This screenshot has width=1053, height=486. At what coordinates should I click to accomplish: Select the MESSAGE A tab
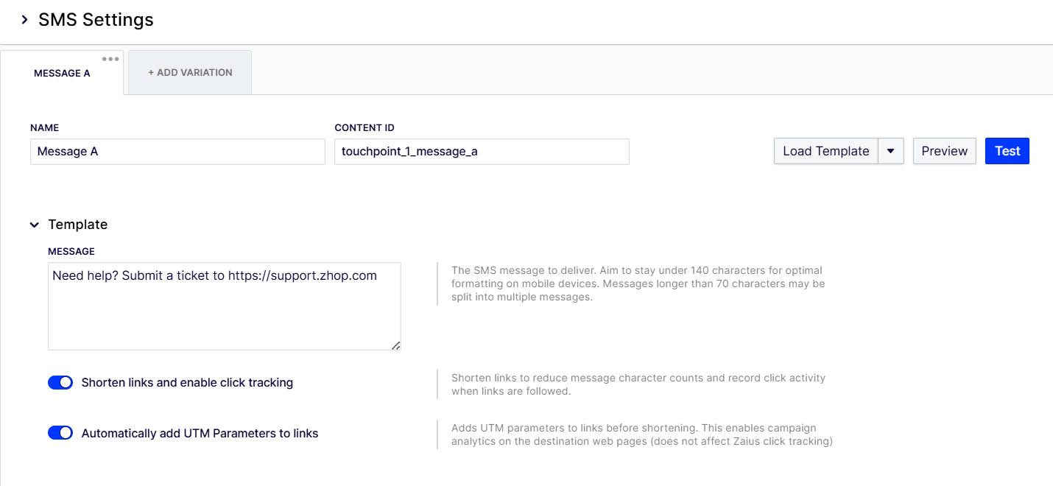pos(62,73)
